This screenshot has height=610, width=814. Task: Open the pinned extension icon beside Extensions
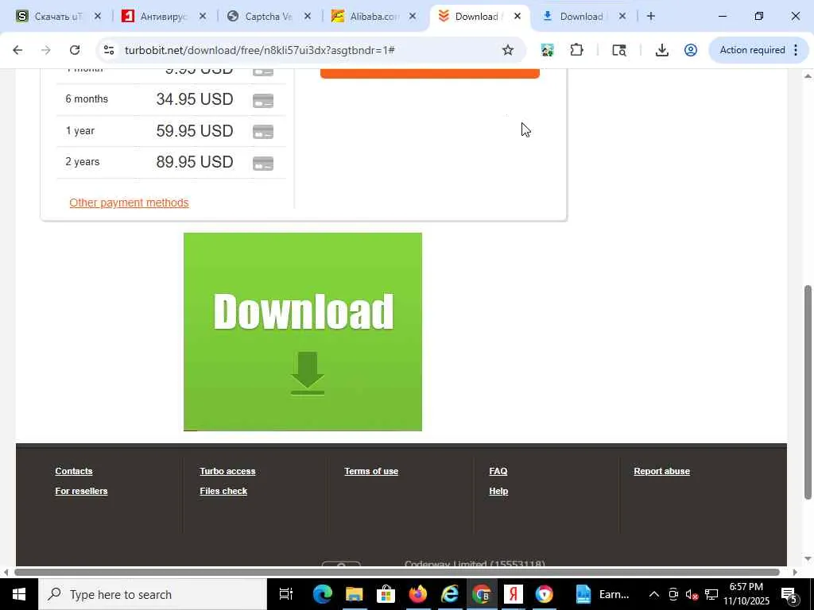click(x=547, y=50)
